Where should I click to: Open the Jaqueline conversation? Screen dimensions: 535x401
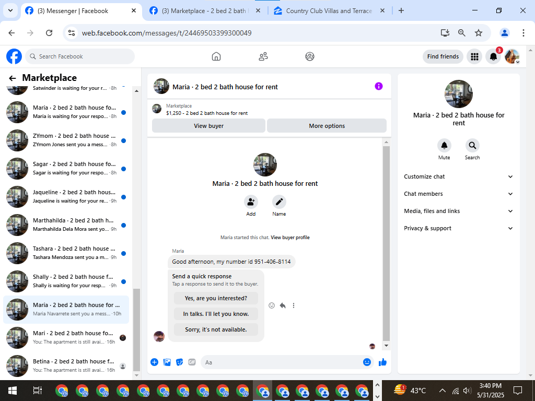click(x=66, y=197)
